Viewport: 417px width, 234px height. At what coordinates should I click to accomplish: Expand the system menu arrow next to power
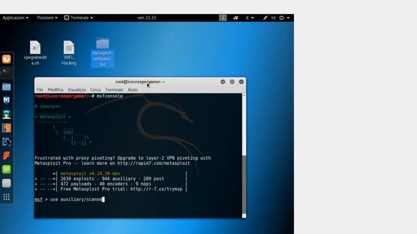(288, 18)
